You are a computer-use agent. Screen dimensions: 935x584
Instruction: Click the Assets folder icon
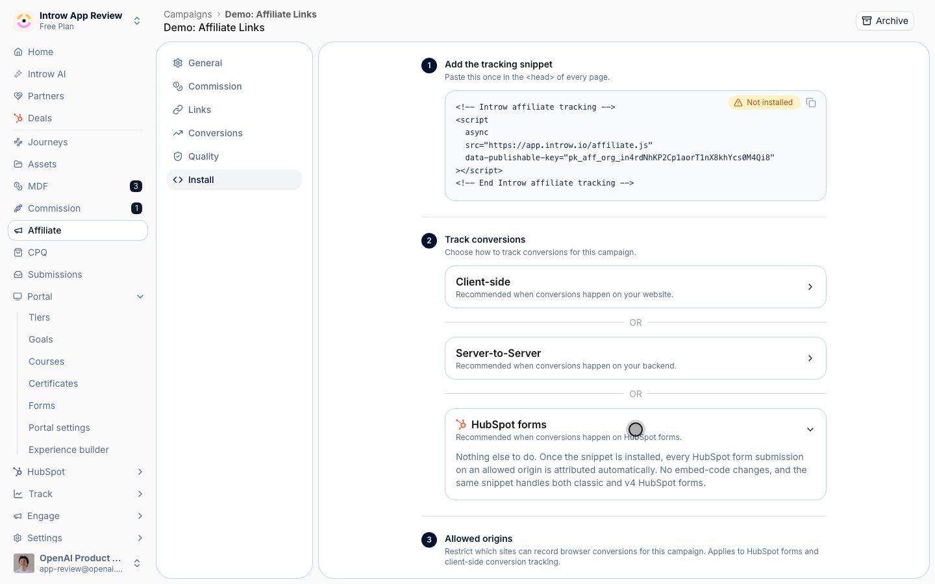tap(18, 164)
